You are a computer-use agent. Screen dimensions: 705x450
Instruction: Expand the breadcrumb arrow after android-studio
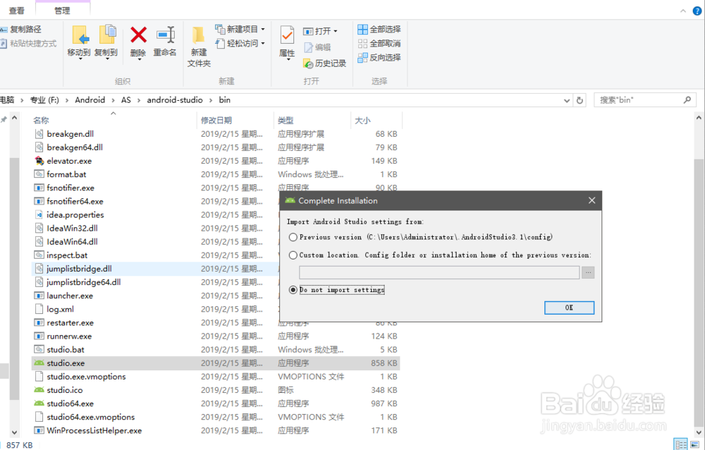pos(210,100)
